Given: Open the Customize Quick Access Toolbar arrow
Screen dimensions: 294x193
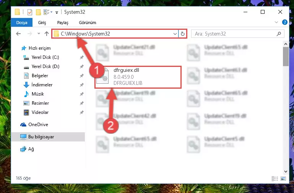Looking at the screenshot, I should [x=57, y=13].
